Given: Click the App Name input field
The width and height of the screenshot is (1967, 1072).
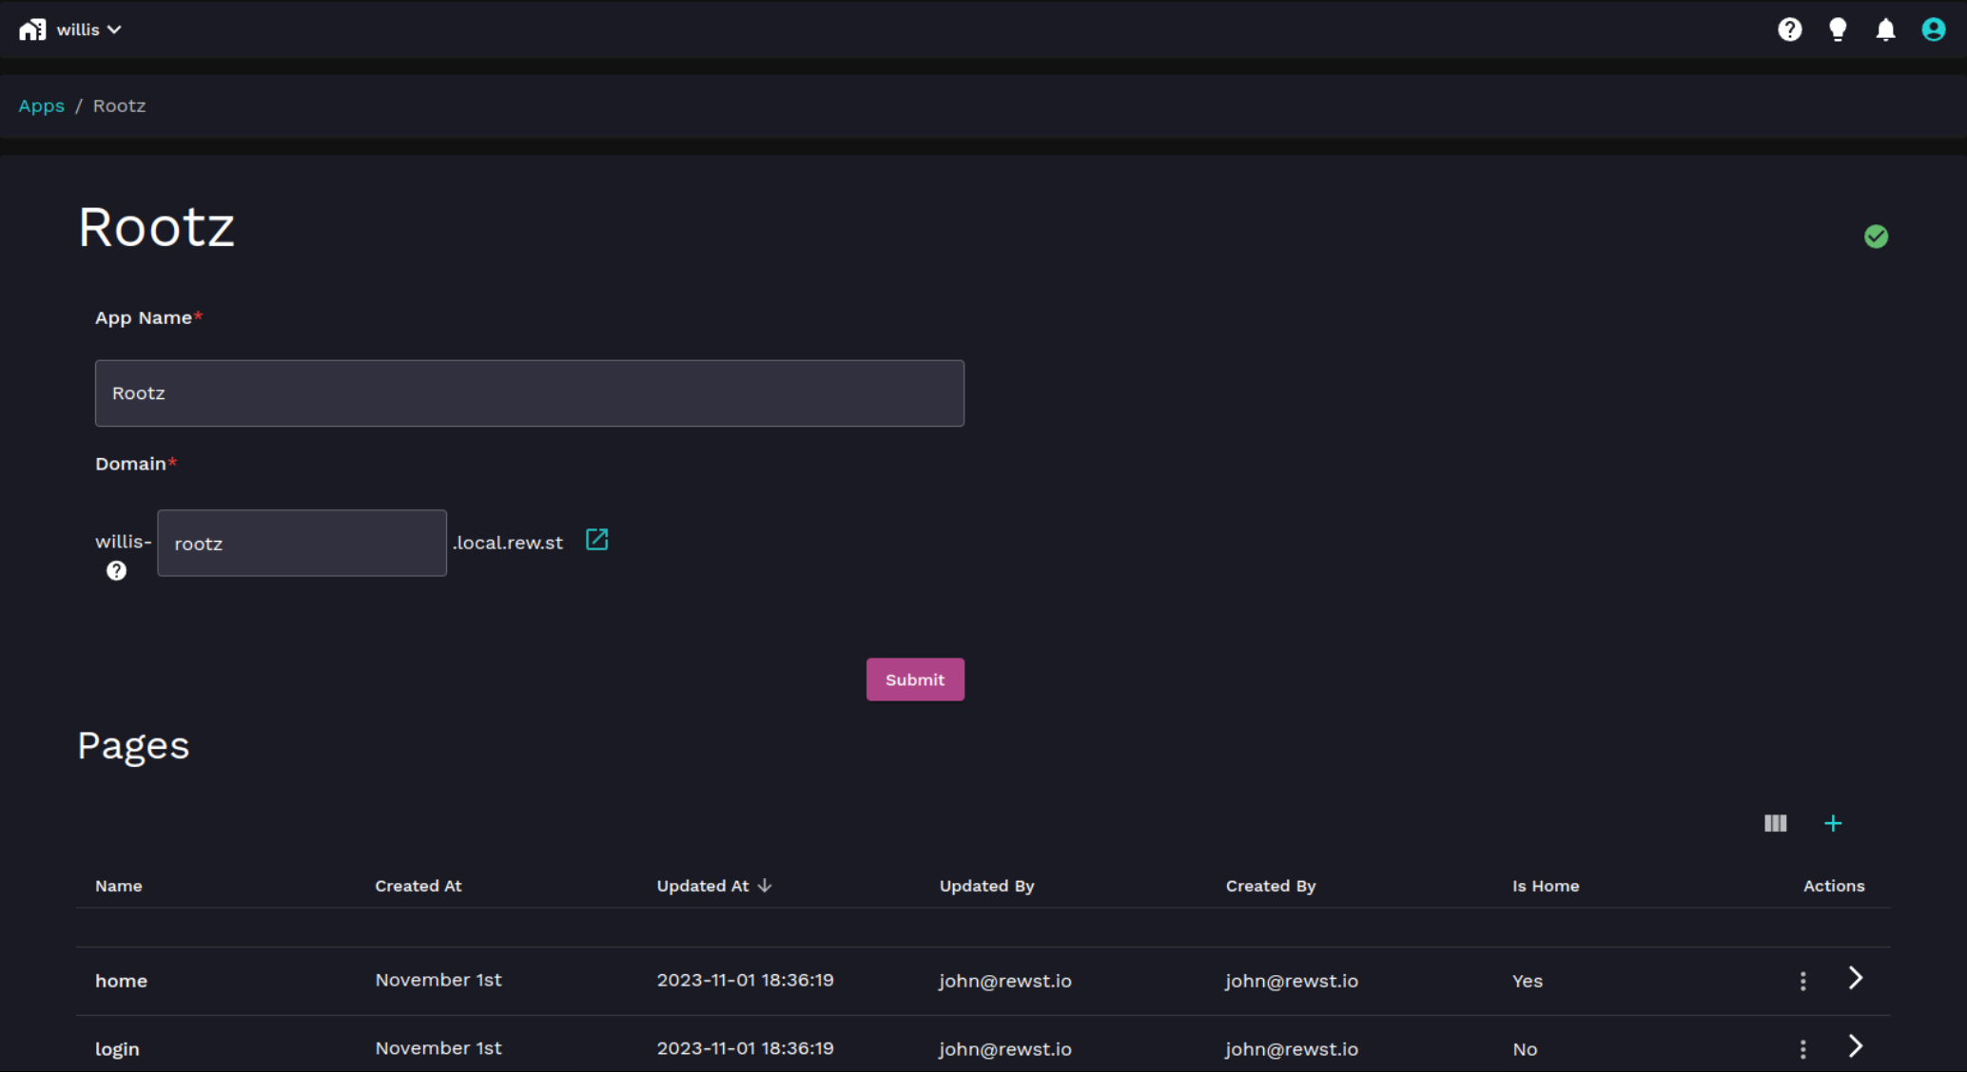Looking at the screenshot, I should [529, 392].
